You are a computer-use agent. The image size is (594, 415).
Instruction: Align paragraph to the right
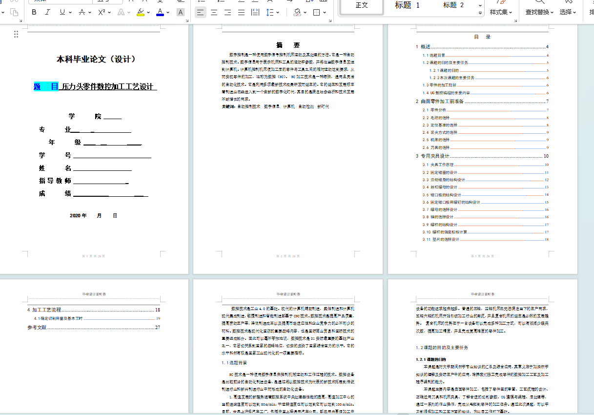pos(227,12)
